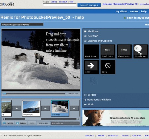The height and width of the screenshot is (139, 149).
Task: Click the drag audio here field
Action: pyautogui.click(x=65, y=123)
